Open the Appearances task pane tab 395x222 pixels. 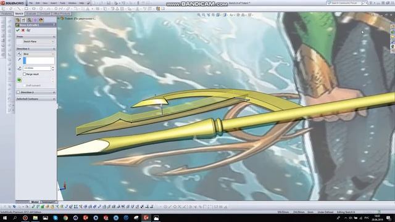tap(393, 47)
